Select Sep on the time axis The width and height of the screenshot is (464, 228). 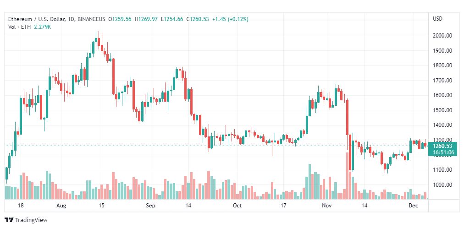(x=152, y=206)
